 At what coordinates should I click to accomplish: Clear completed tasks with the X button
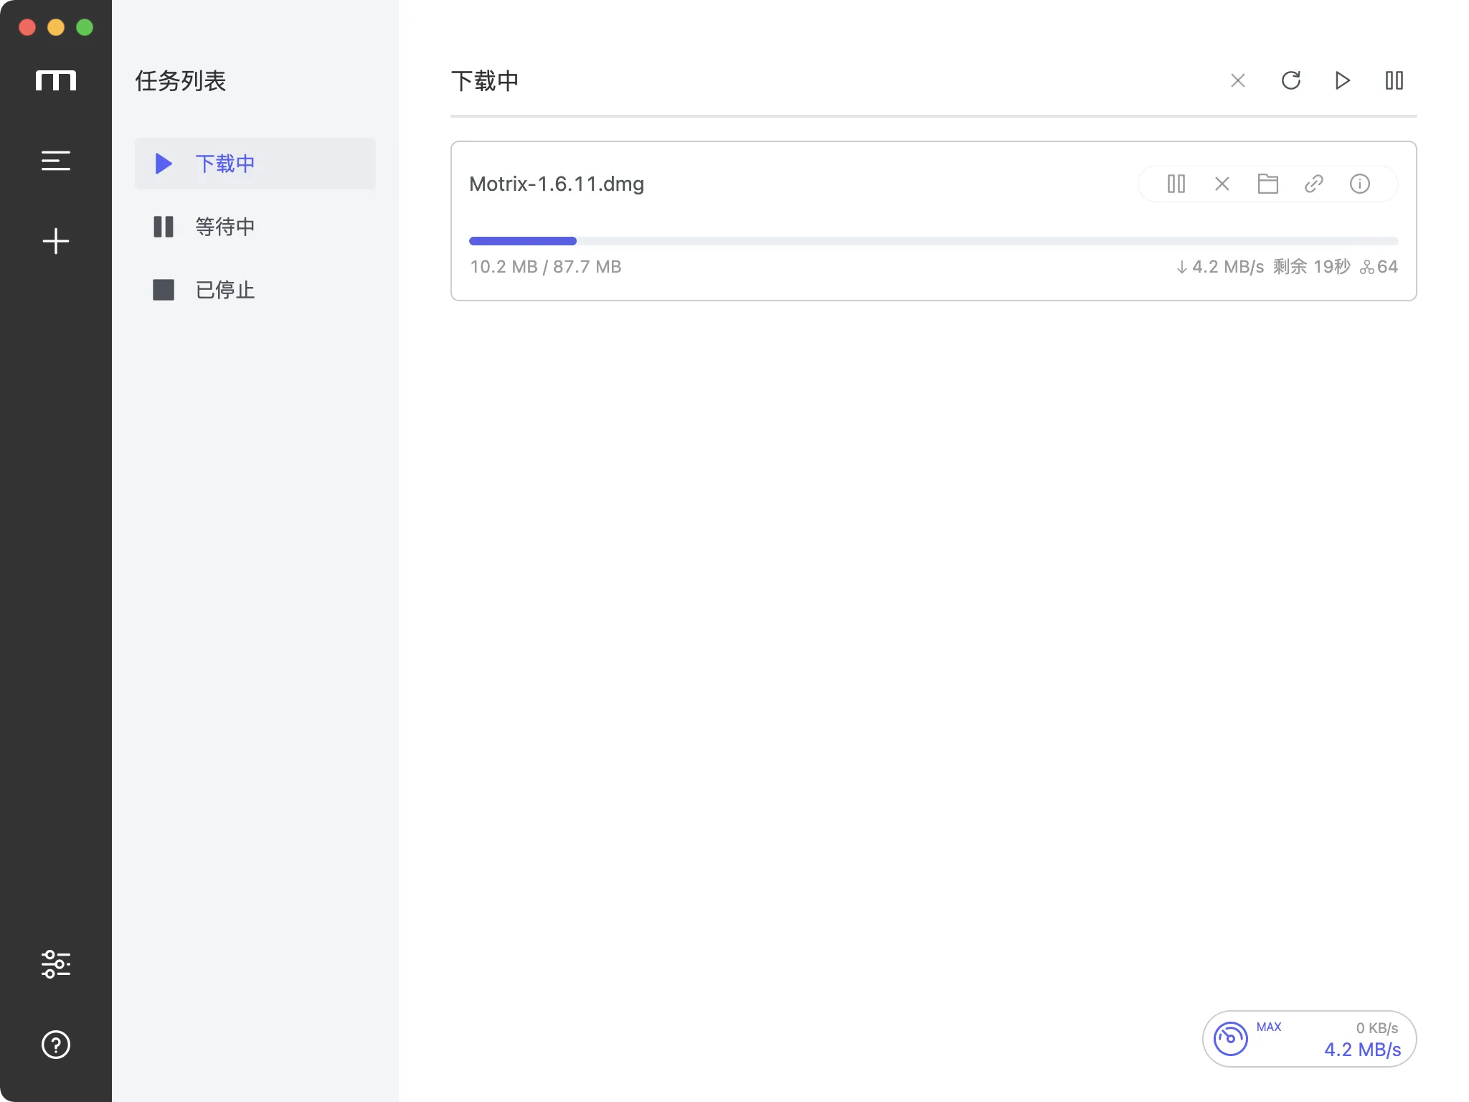tap(1237, 80)
